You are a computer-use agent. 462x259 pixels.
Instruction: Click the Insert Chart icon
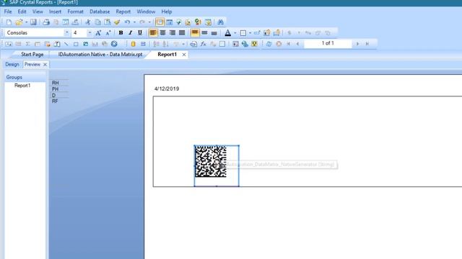tap(95, 44)
